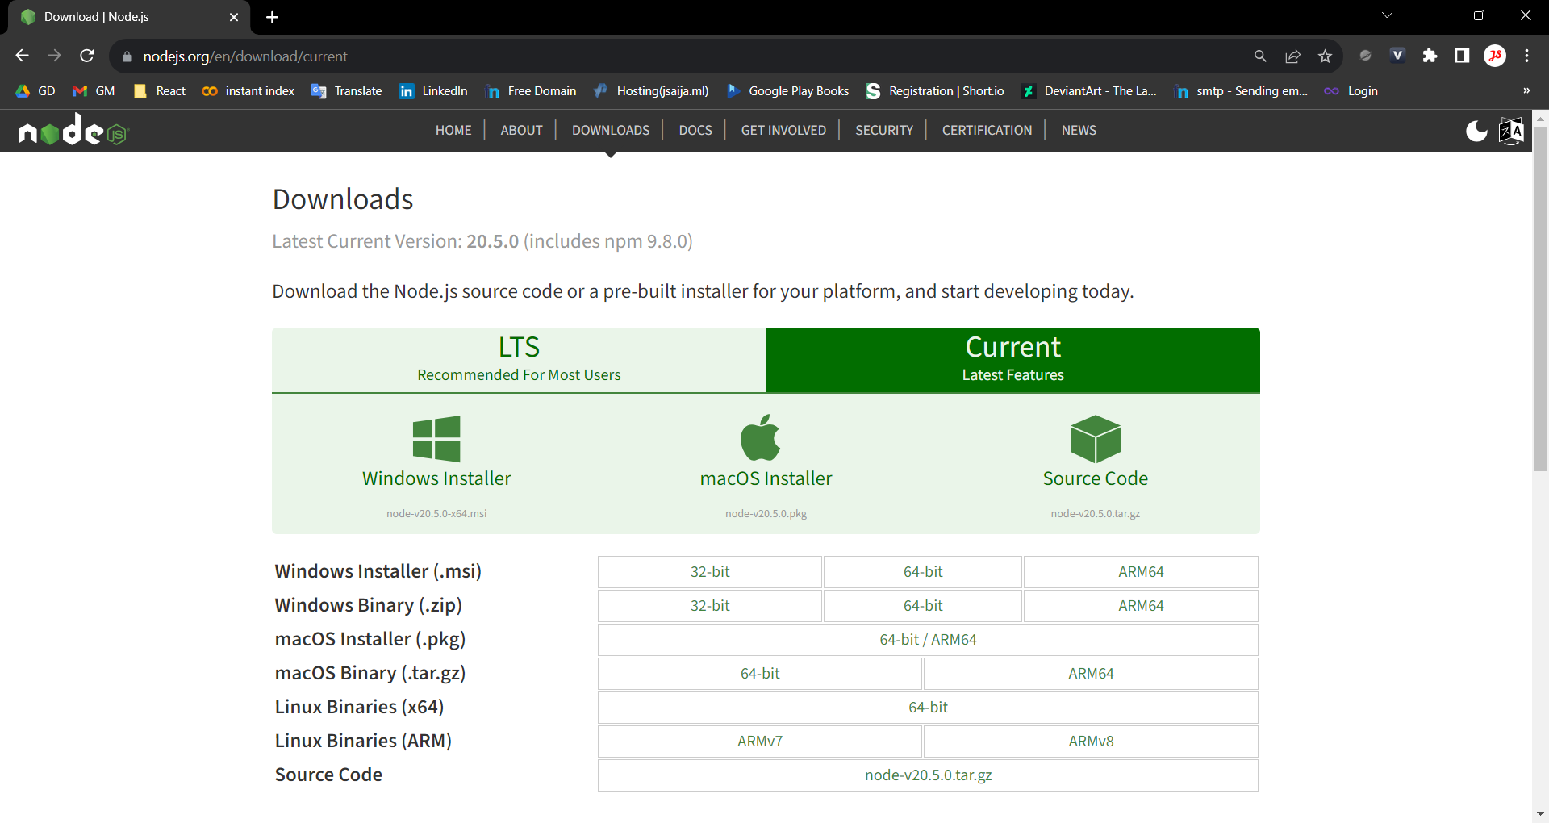Open the React bookmark folder

(x=160, y=91)
